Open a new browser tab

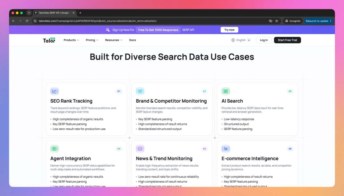point(80,13)
